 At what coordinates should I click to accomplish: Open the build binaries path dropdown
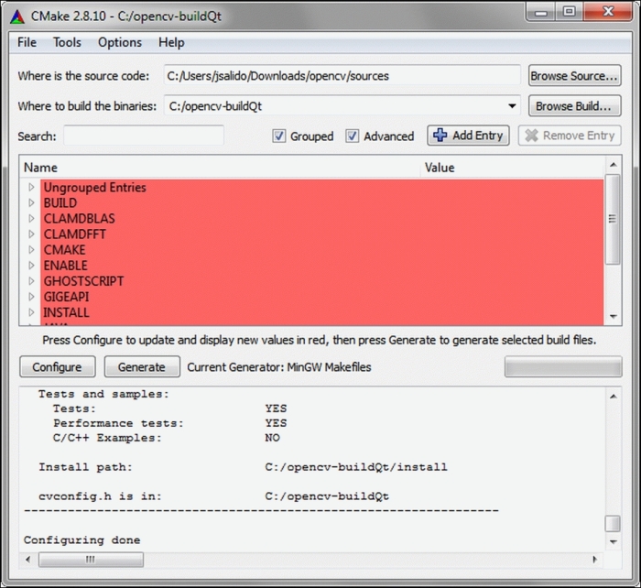(x=512, y=106)
